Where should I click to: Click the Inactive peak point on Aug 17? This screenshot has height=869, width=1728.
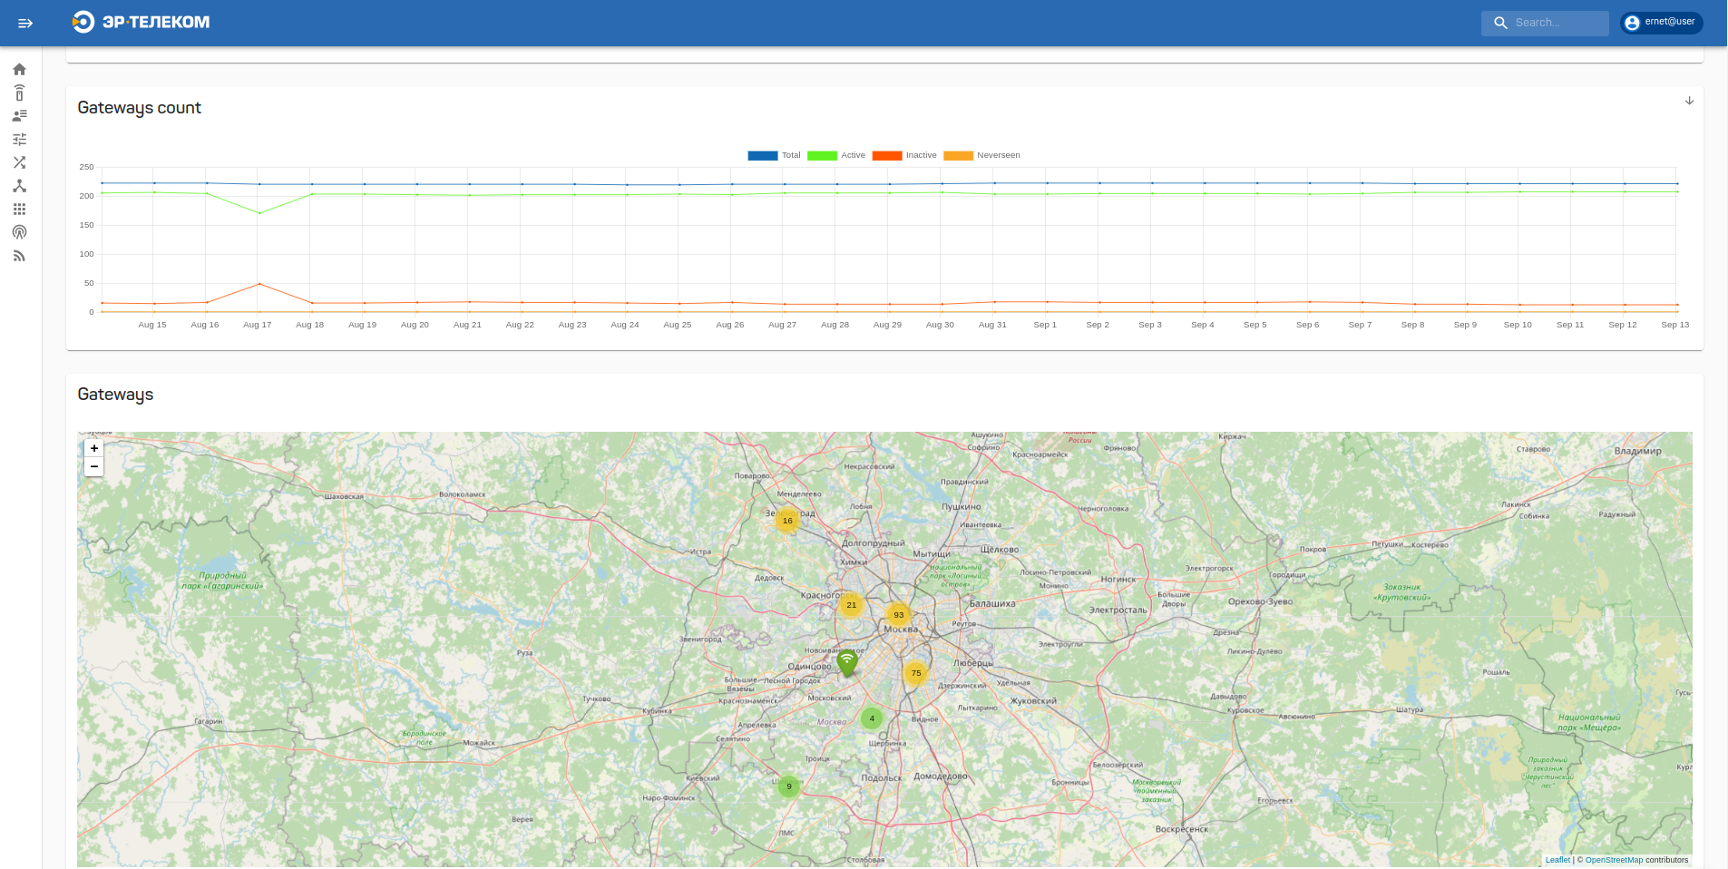[x=259, y=284]
